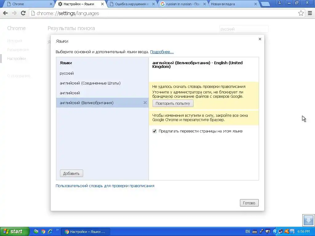Reload the page with the refresh icon
Image resolution: width=315 pixels, height=236 pixels.
[x=23, y=13]
